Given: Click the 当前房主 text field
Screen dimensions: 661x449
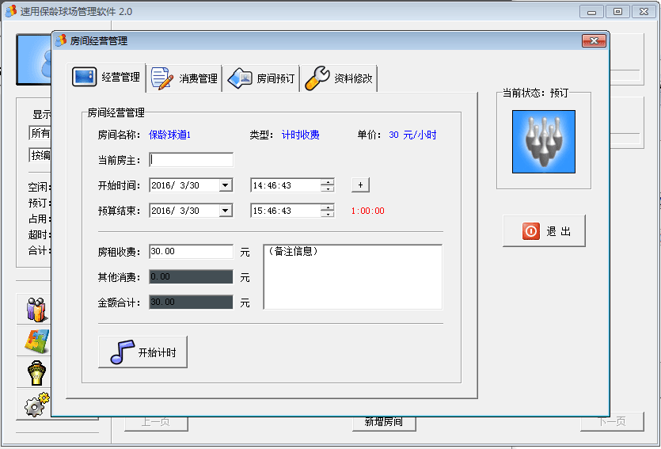Looking at the screenshot, I should click(191, 160).
